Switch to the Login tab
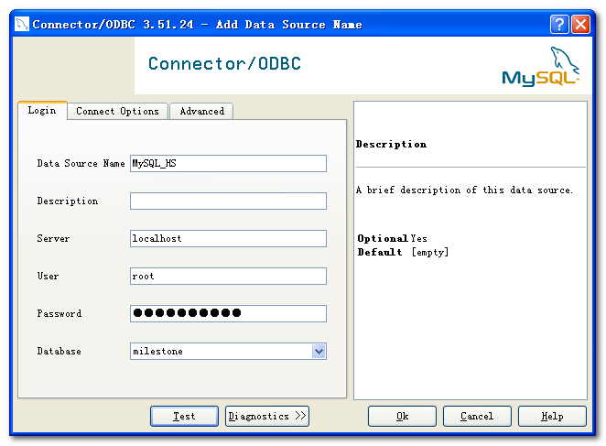606x446 pixels. (42, 111)
